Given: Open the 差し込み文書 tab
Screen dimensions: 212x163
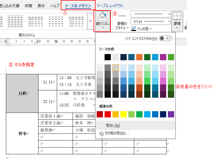Looking at the screenshot, I should [x=10, y=6].
